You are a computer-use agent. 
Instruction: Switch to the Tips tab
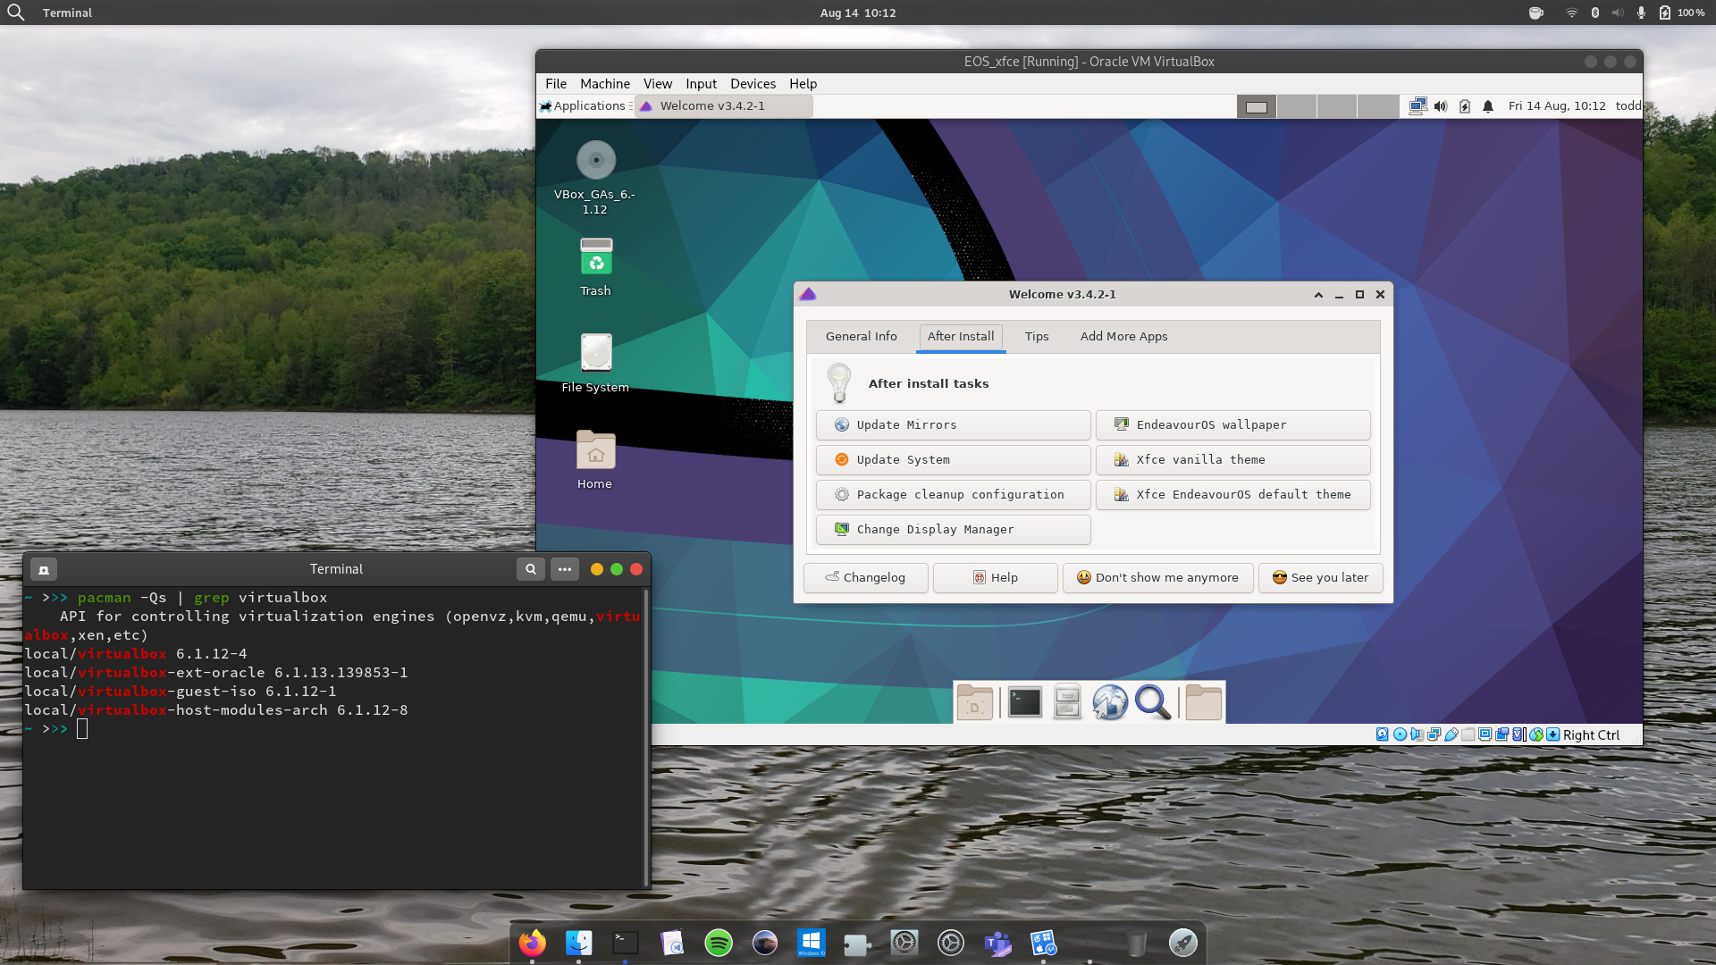1037,337
